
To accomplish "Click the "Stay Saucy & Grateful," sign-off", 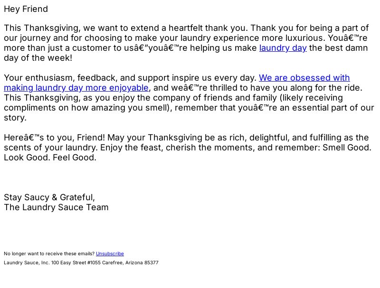I will click(x=49, y=197).
